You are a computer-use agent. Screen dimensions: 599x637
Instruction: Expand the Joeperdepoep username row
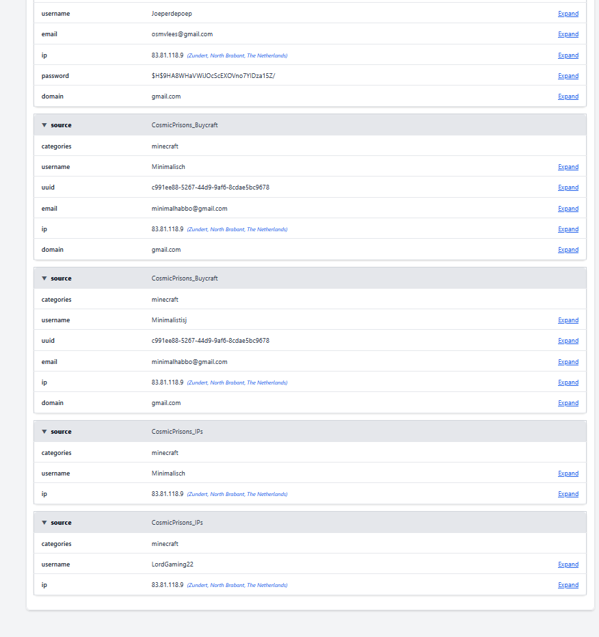coord(568,14)
